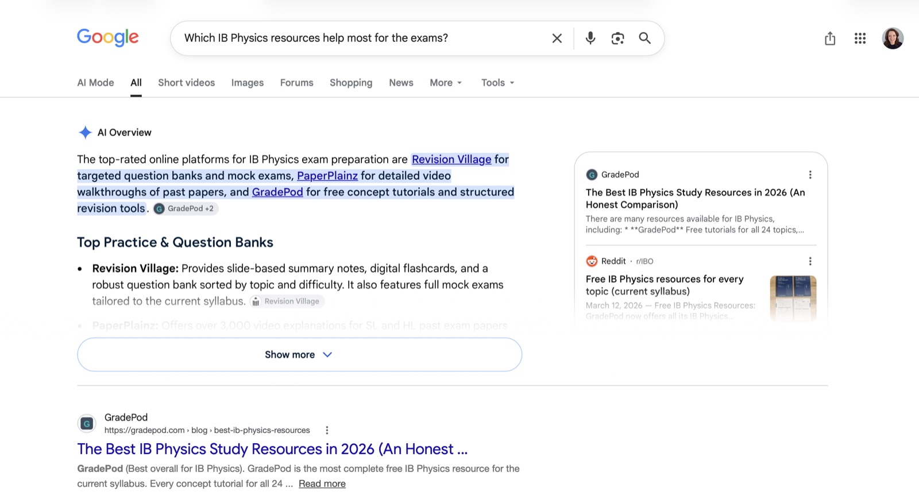Expand the AI Overview with Show more
Image resolution: width=919 pixels, height=504 pixels.
pyautogui.click(x=299, y=355)
